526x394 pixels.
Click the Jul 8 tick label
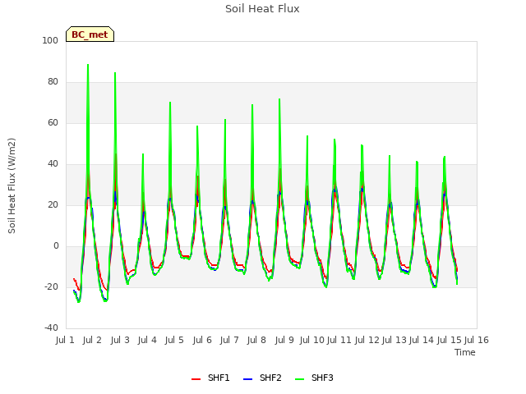click(256, 340)
